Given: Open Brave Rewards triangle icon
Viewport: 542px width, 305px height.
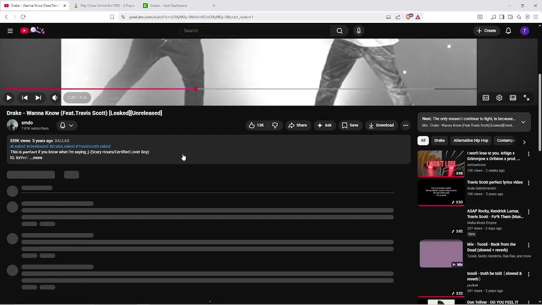Looking at the screenshot, I should (x=418, y=17).
